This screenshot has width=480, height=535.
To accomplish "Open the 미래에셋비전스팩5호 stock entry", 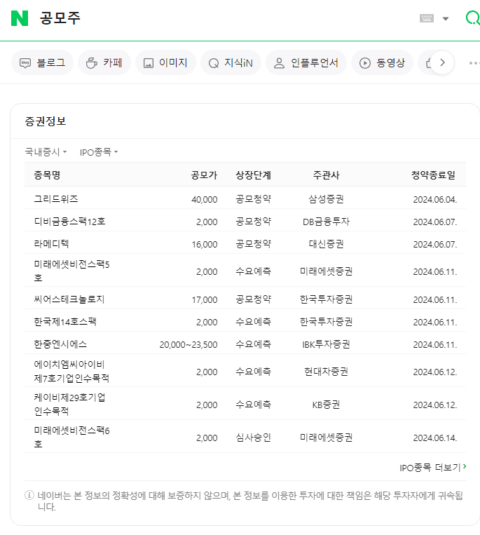I will pos(71,271).
